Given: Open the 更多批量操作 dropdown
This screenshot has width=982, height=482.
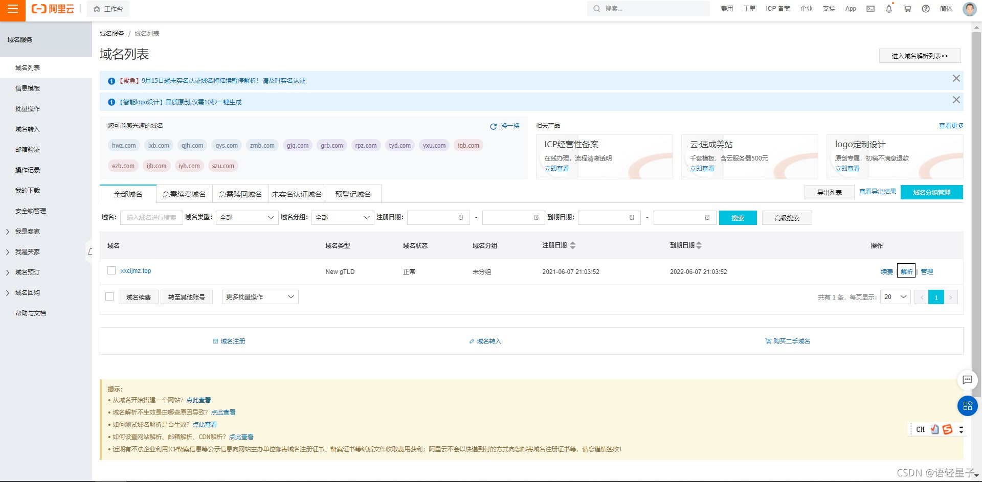Looking at the screenshot, I should tap(260, 297).
